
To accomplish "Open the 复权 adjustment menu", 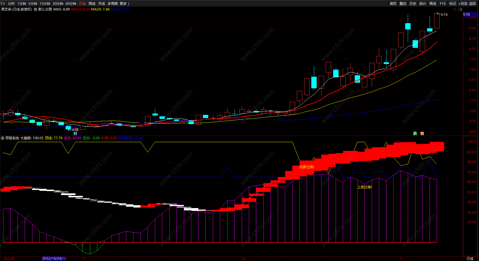I will (x=393, y=4).
